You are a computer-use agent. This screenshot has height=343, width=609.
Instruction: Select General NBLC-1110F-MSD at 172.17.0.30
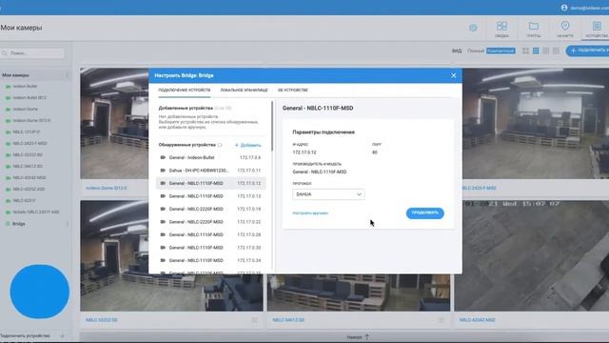[211, 248]
